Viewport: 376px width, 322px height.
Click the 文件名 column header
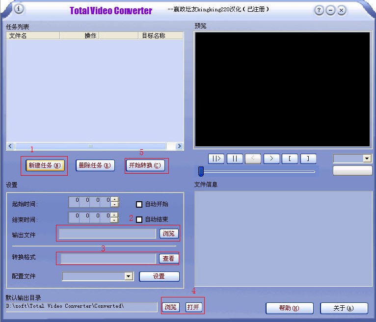[33, 36]
